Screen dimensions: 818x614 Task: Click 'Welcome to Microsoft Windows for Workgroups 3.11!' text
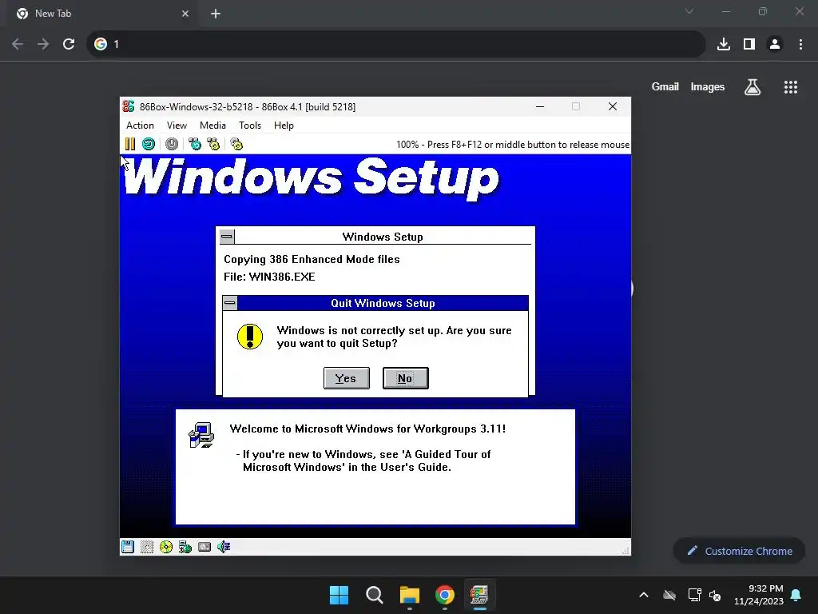(367, 429)
